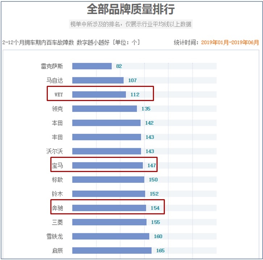
Task: Click the value 150 next to 标致
Action: [x=153, y=180]
